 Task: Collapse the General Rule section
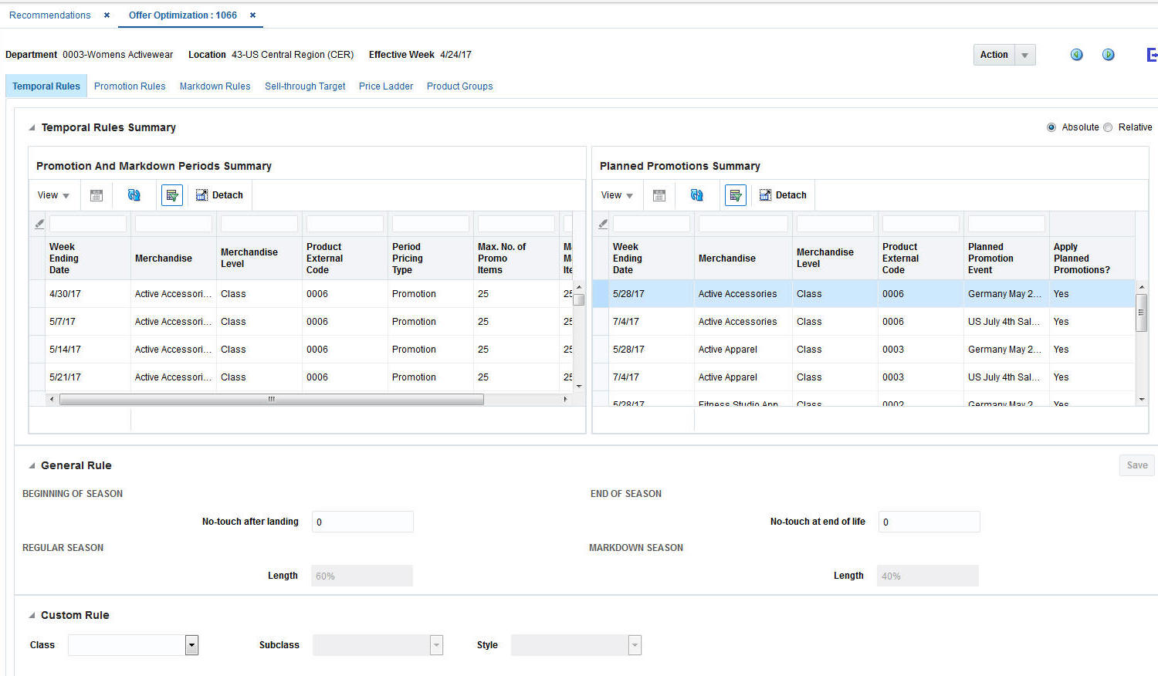pyautogui.click(x=32, y=466)
